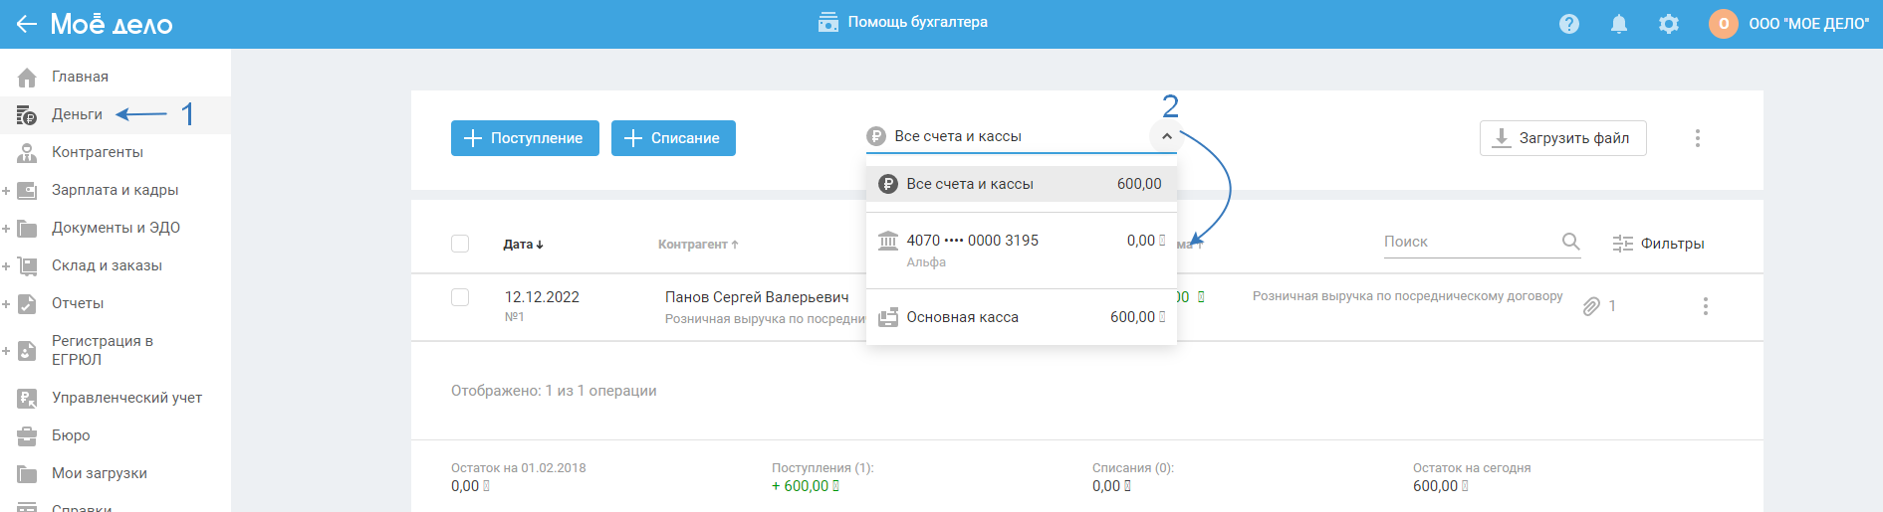The width and height of the screenshot is (1883, 512).
Task: Collapse the accounts dropdown chevron
Action: click(1167, 136)
